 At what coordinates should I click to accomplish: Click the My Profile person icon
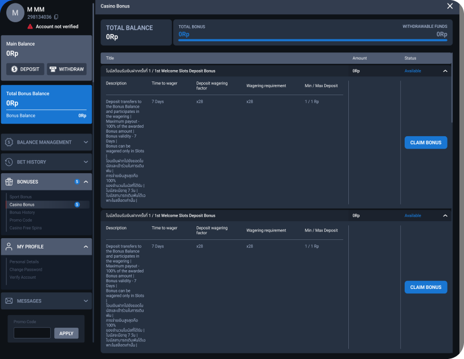coord(9,247)
